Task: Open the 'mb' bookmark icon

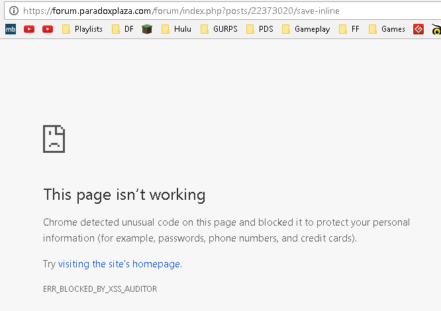Action: pyautogui.click(x=11, y=29)
